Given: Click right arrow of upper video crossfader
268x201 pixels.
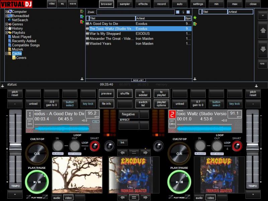Looking at the screenshot, I should [x=145, y=152].
